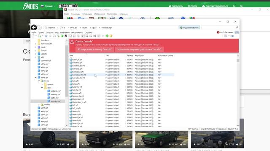Expand the menyooStuff folder
The image size is (270, 151).
(35, 44)
